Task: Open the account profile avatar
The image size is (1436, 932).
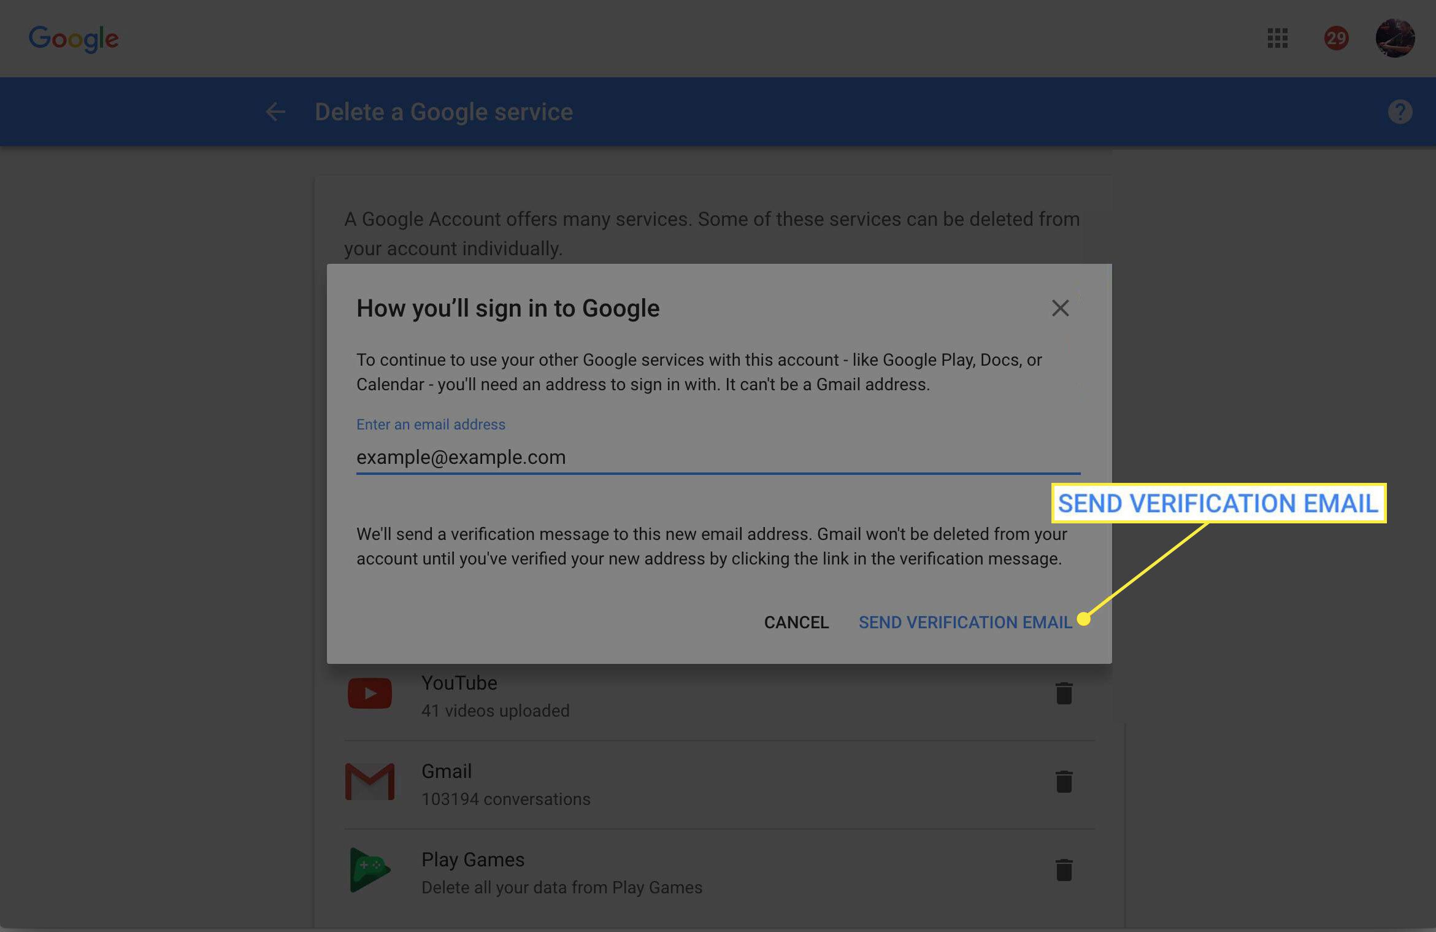Action: (1395, 38)
